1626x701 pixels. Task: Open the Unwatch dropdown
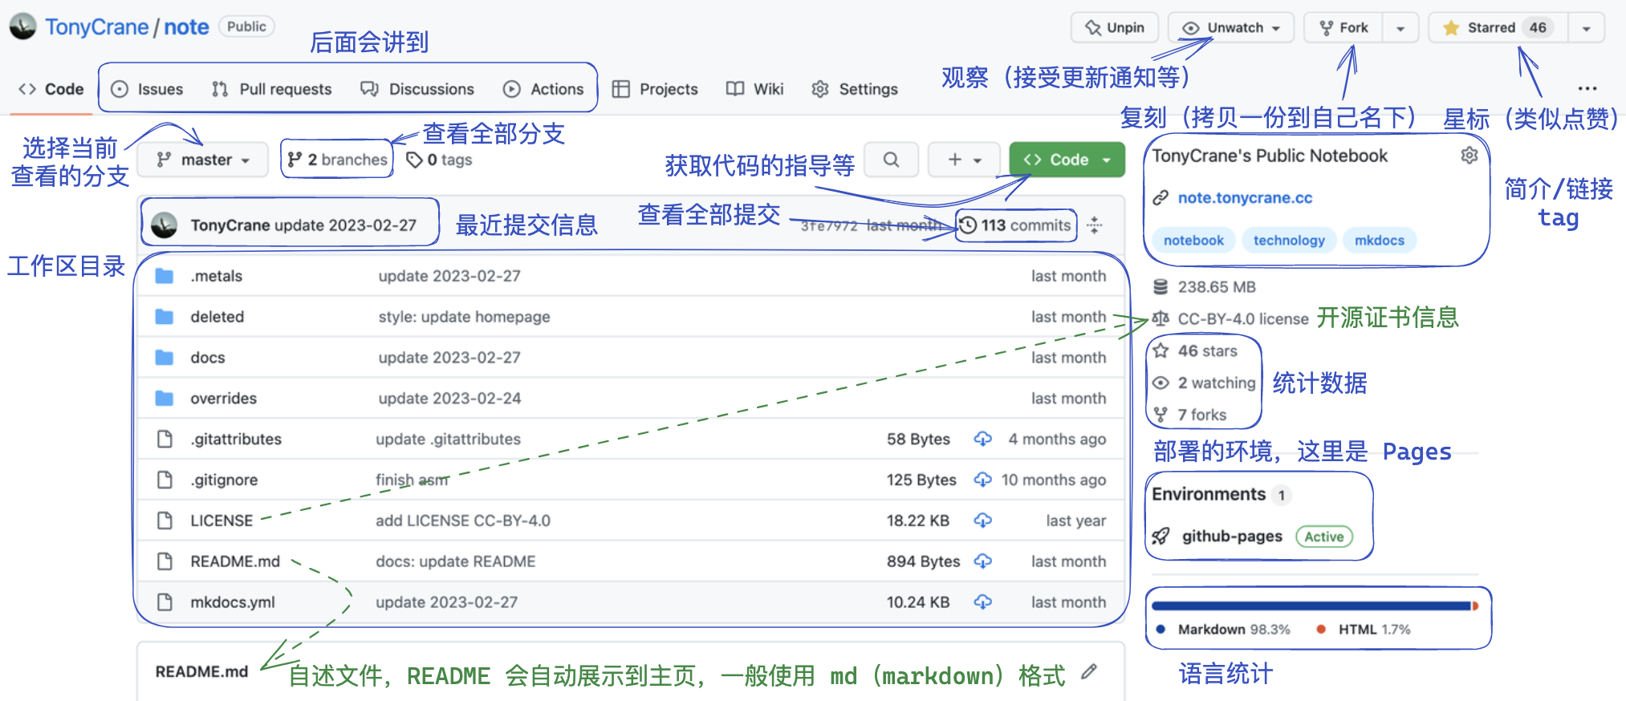[x=1231, y=28]
